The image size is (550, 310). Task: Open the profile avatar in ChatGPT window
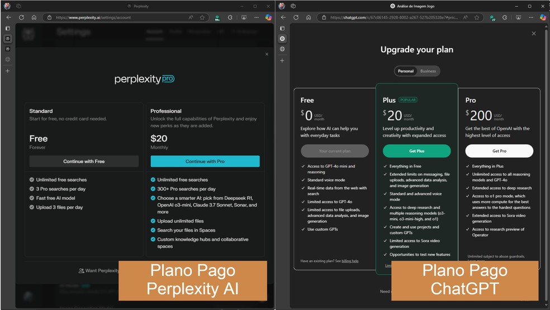point(282,6)
